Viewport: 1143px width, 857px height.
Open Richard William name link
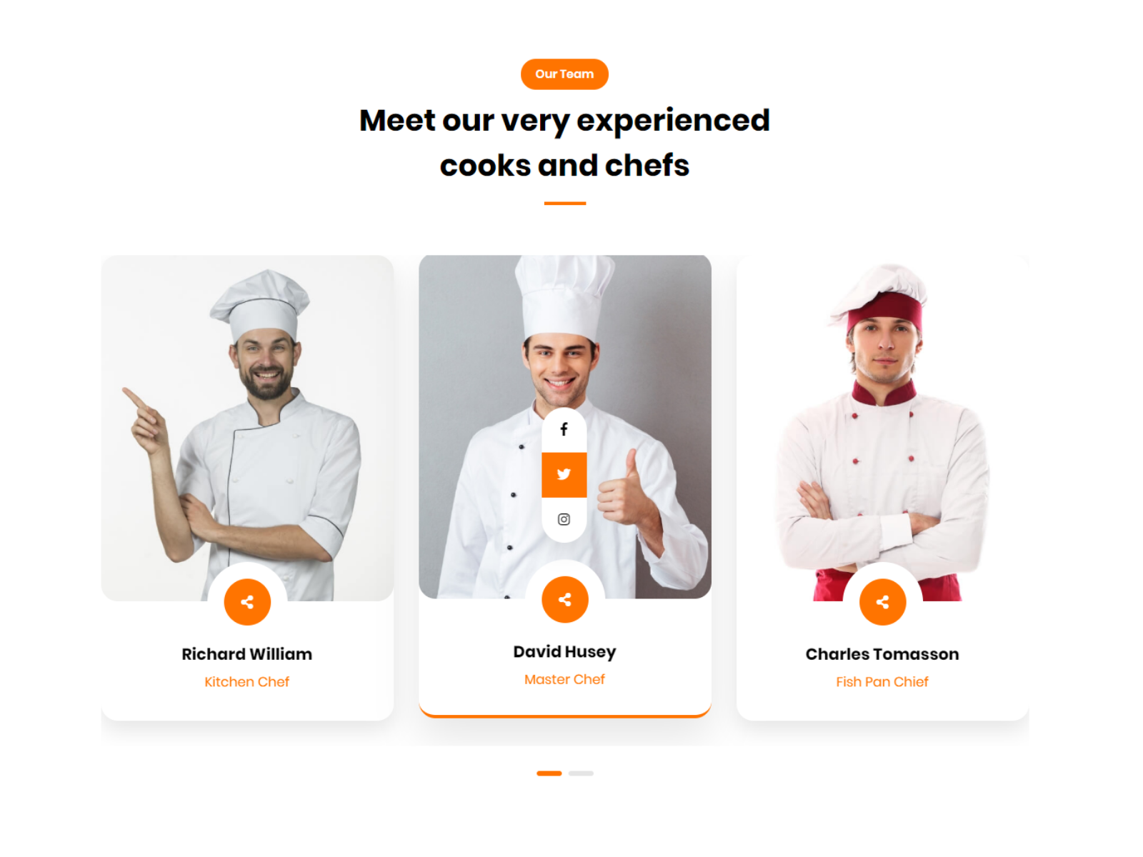tap(247, 654)
